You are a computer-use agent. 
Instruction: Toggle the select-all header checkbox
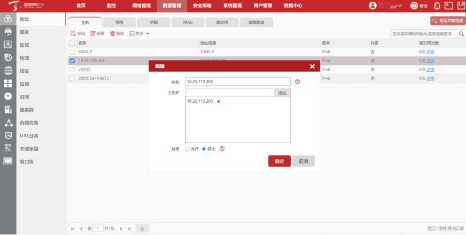(72, 43)
